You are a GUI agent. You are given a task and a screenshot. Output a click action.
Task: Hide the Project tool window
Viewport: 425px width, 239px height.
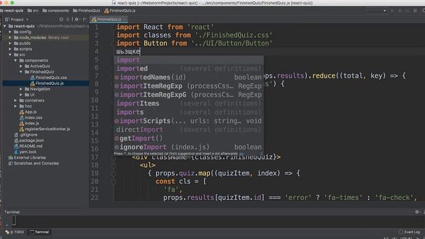[84, 19]
